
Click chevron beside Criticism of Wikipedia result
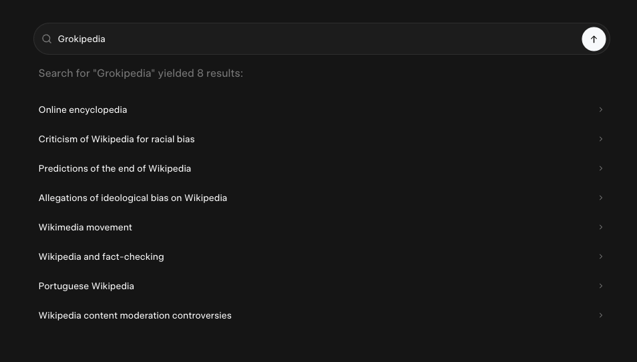point(601,139)
